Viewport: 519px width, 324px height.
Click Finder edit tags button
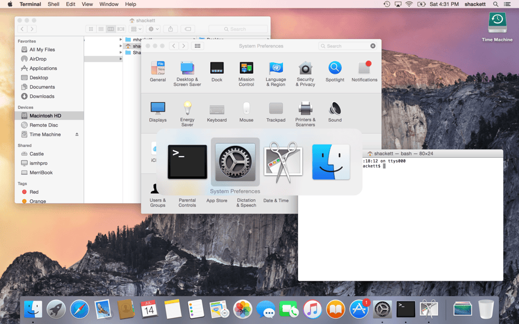[187, 29]
